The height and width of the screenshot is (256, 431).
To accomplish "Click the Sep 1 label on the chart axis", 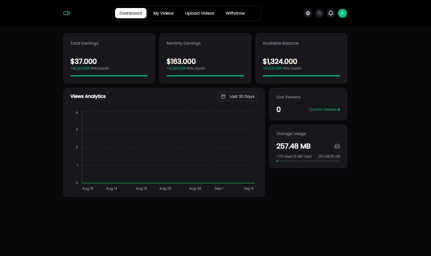I will pos(219,188).
